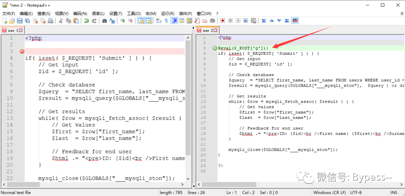Open 插件(P) plugins menu
This screenshot has height=196, width=405.
(x=186, y=13)
